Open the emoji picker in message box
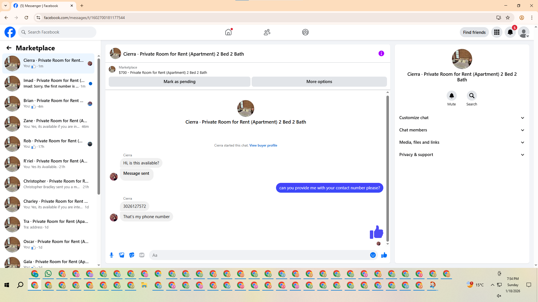This screenshot has height=302, width=538. tap(373, 255)
